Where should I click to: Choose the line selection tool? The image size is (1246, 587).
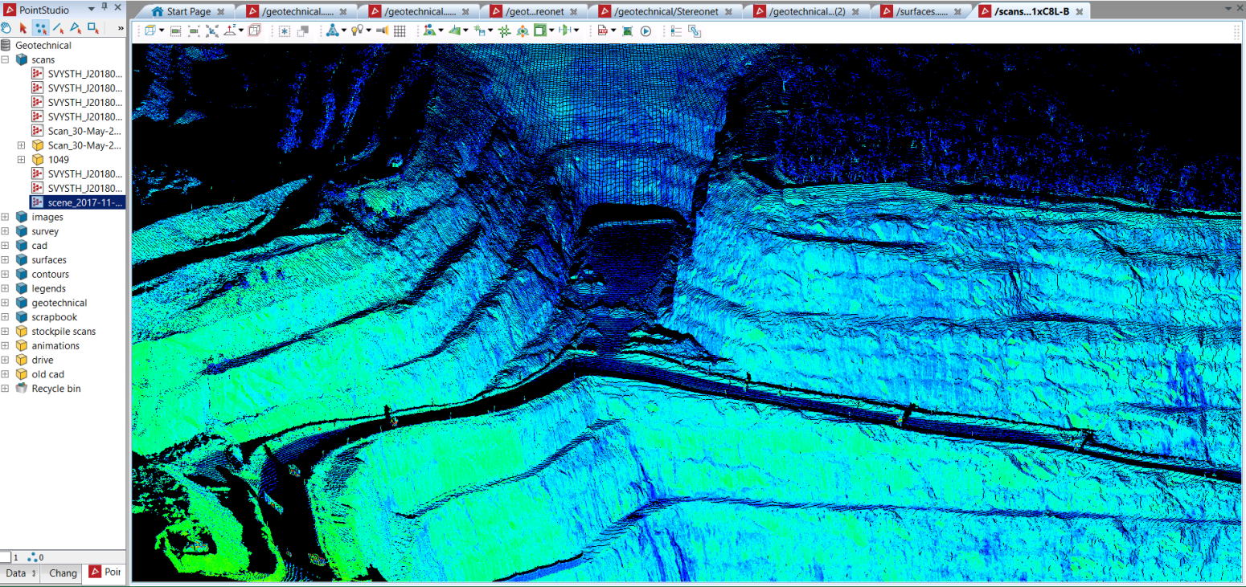(58, 28)
